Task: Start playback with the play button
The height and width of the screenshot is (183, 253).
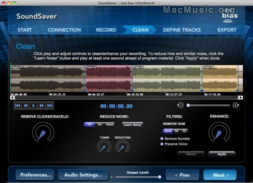Action: [x=33, y=106]
